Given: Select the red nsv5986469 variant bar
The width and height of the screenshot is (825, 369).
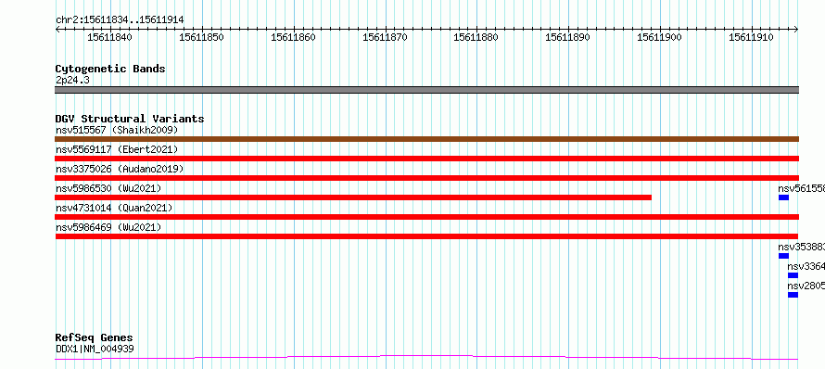Looking at the screenshot, I should coord(426,236).
